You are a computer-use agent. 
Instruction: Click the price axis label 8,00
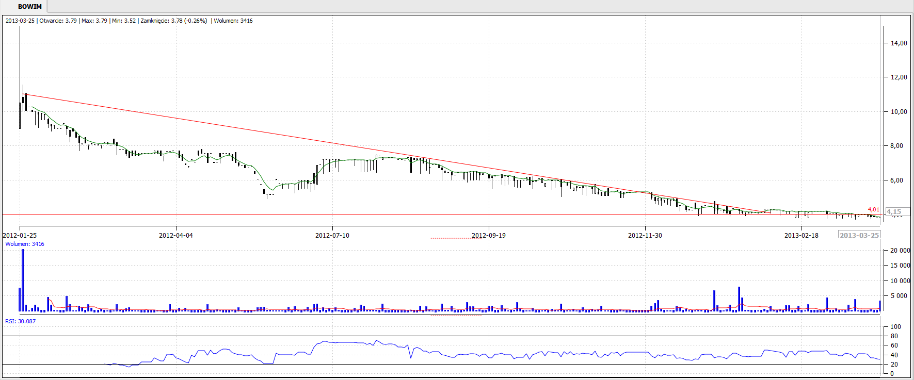click(897, 146)
